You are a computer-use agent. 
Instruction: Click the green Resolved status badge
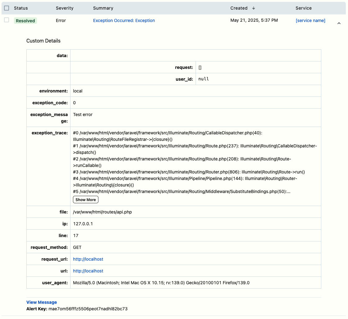[x=25, y=21]
